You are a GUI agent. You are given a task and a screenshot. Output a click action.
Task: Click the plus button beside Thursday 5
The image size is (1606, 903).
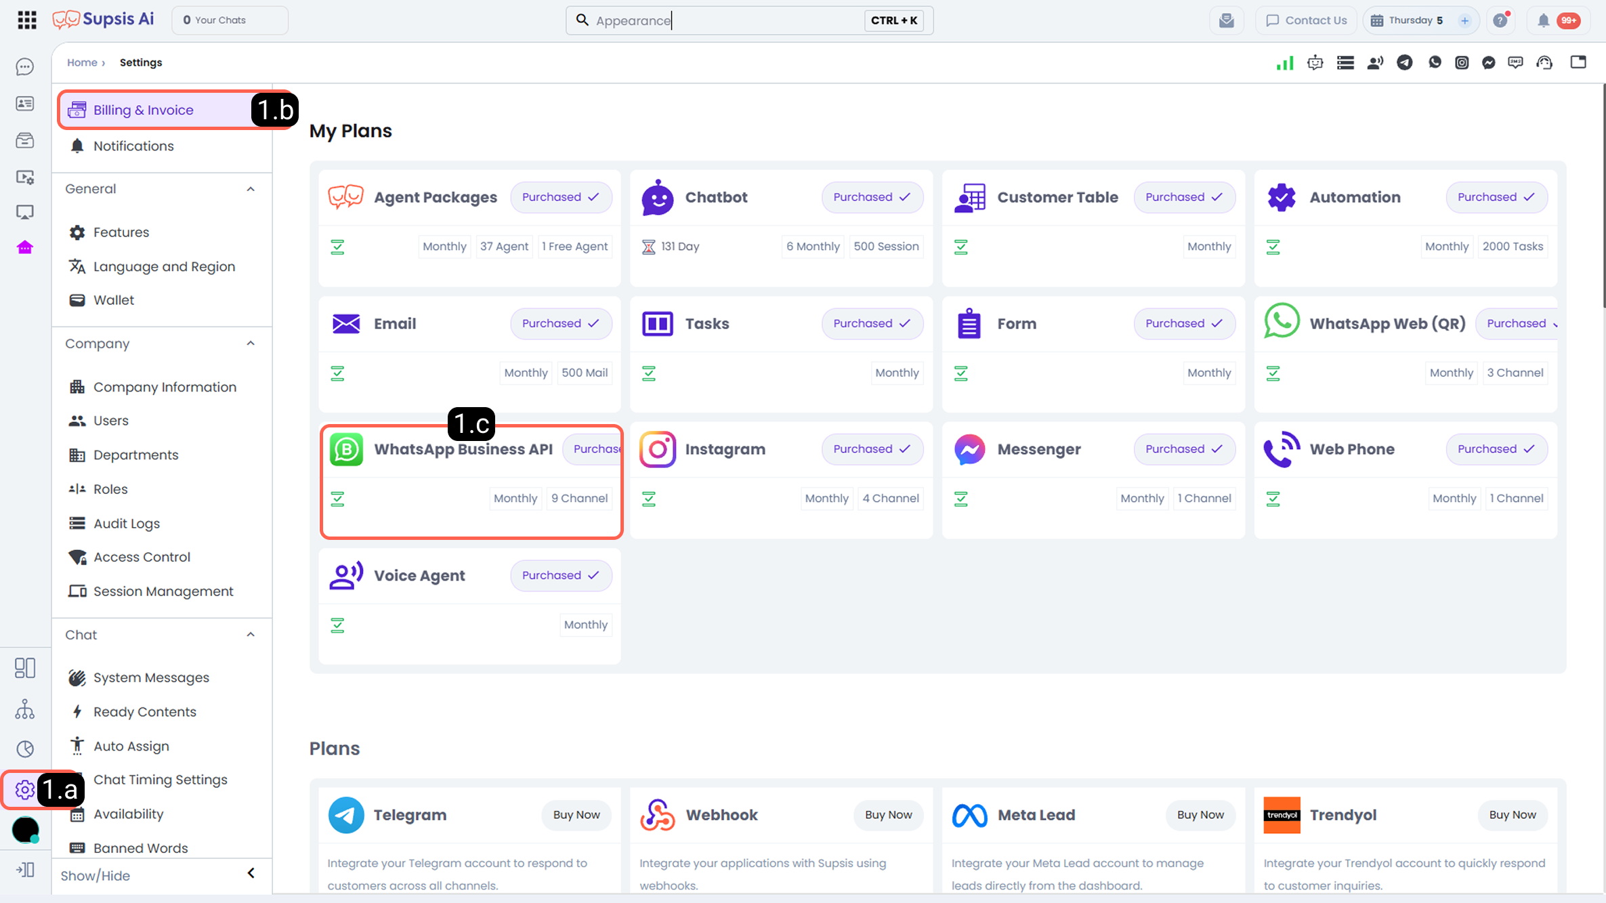pos(1464,20)
